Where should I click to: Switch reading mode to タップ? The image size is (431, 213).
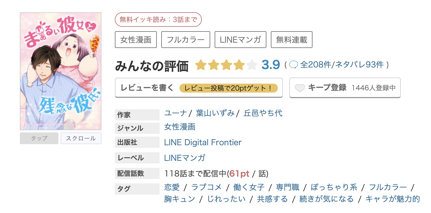point(39,138)
